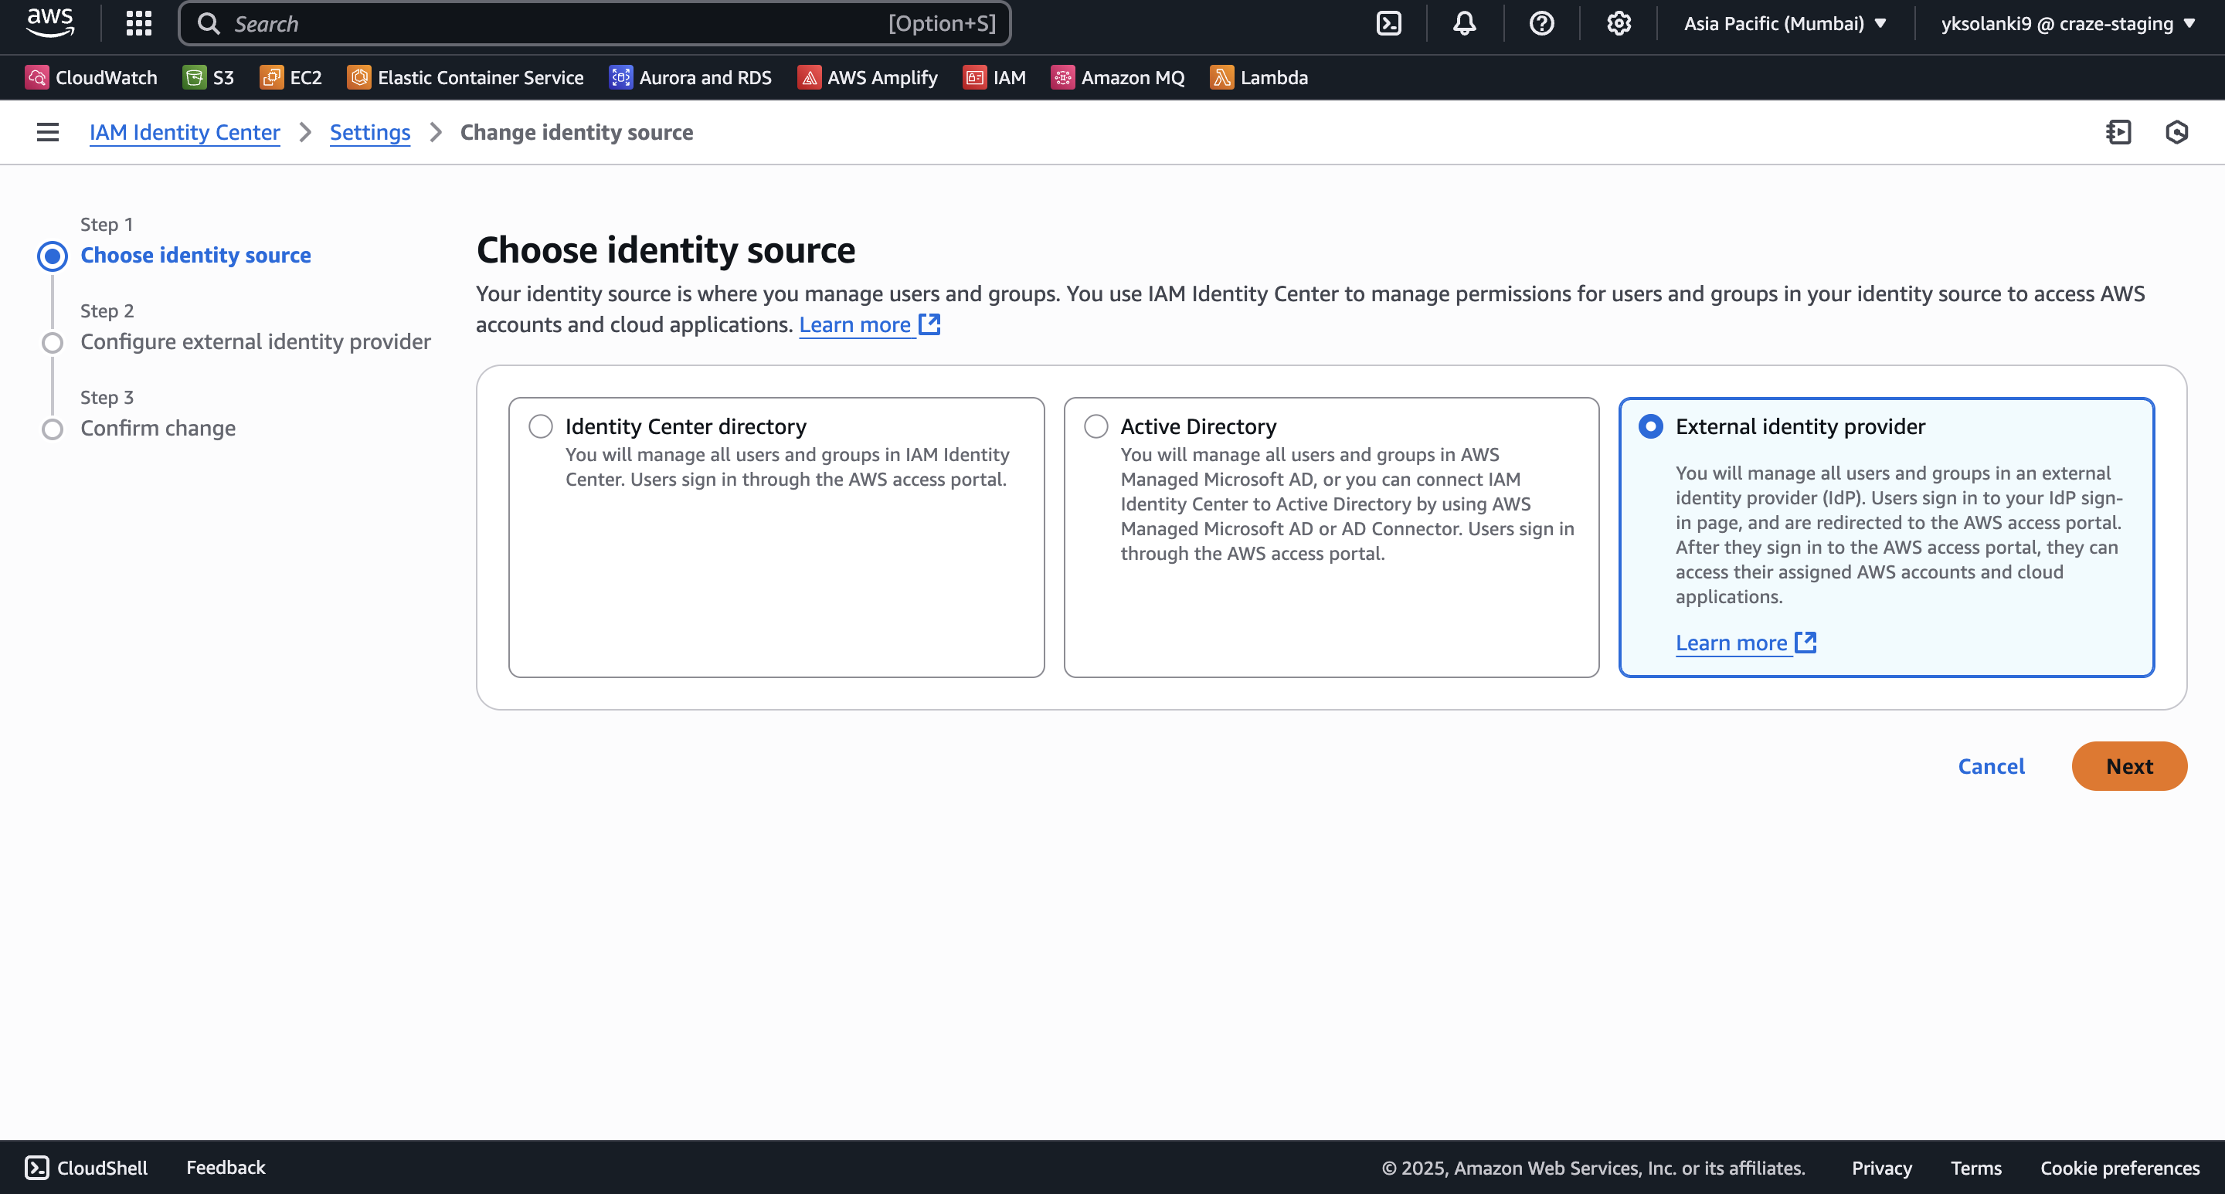
Task: Open Cookie preferences in the footer
Action: point(2118,1167)
